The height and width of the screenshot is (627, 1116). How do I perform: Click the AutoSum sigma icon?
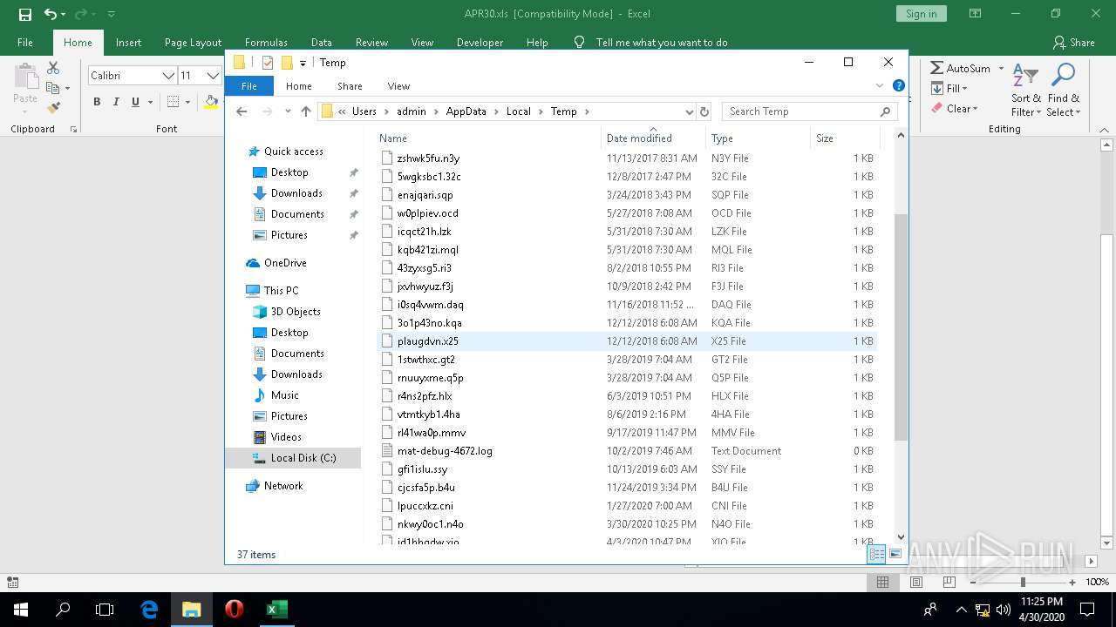tap(936, 68)
